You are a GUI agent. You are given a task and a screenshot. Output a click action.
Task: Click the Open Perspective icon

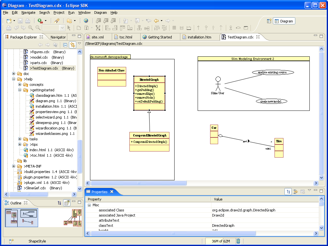point(269,21)
